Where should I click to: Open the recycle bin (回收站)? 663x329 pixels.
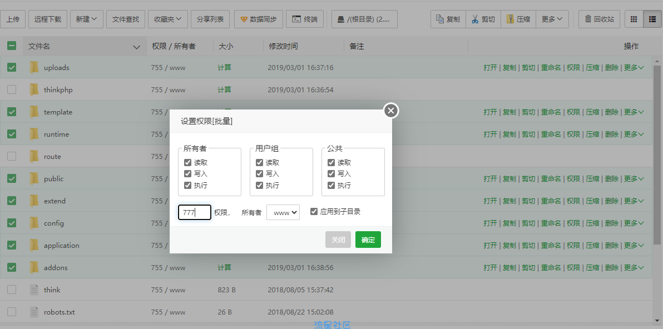599,19
